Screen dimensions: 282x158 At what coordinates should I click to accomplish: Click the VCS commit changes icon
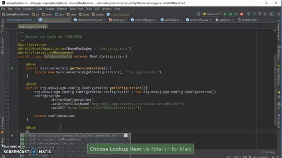tap(254, 14)
